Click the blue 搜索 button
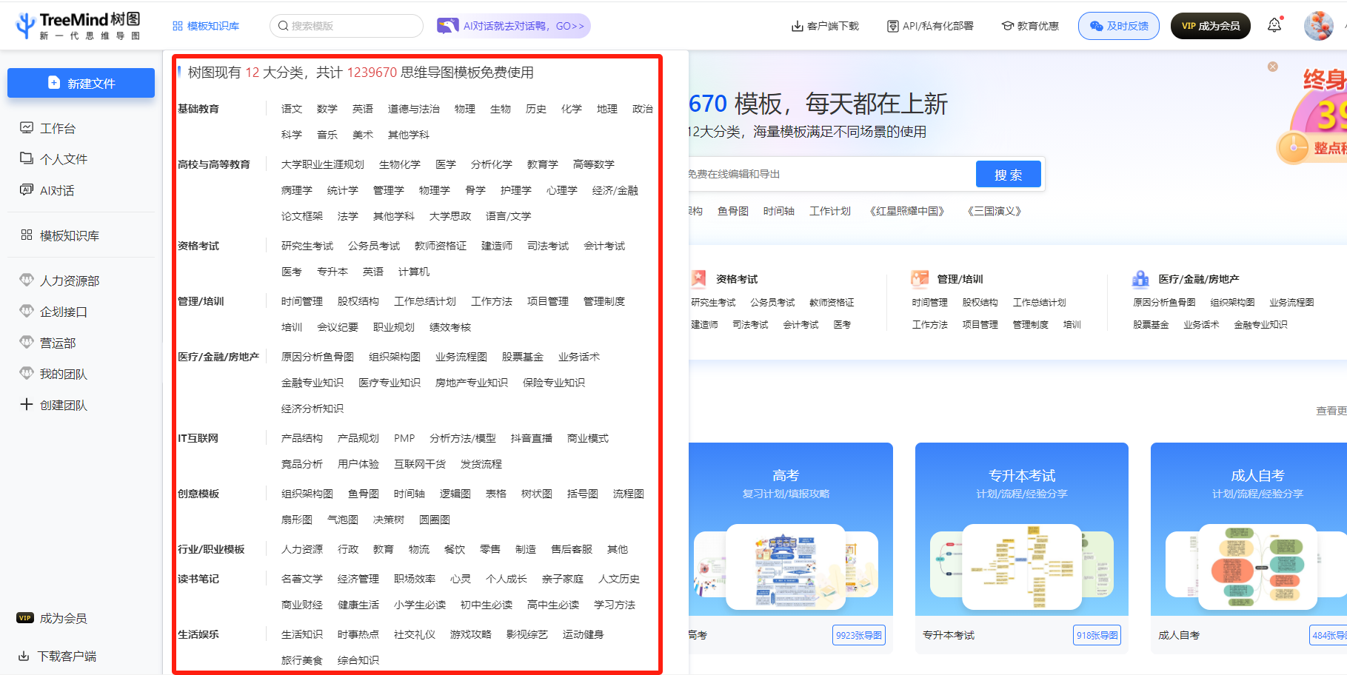The image size is (1347, 675). [x=1008, y=174]
